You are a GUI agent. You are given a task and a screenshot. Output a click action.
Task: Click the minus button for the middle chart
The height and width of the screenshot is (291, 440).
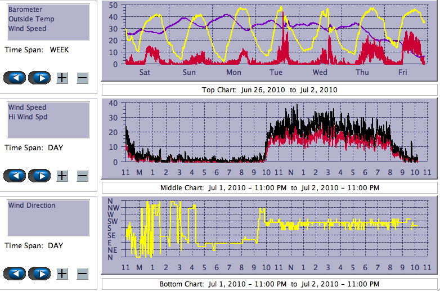tap(82, 176)
